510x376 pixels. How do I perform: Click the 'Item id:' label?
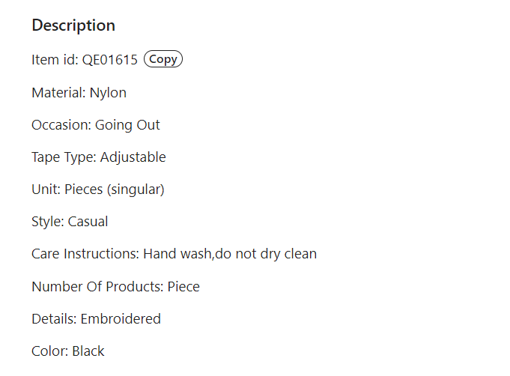tap(55, 60)
